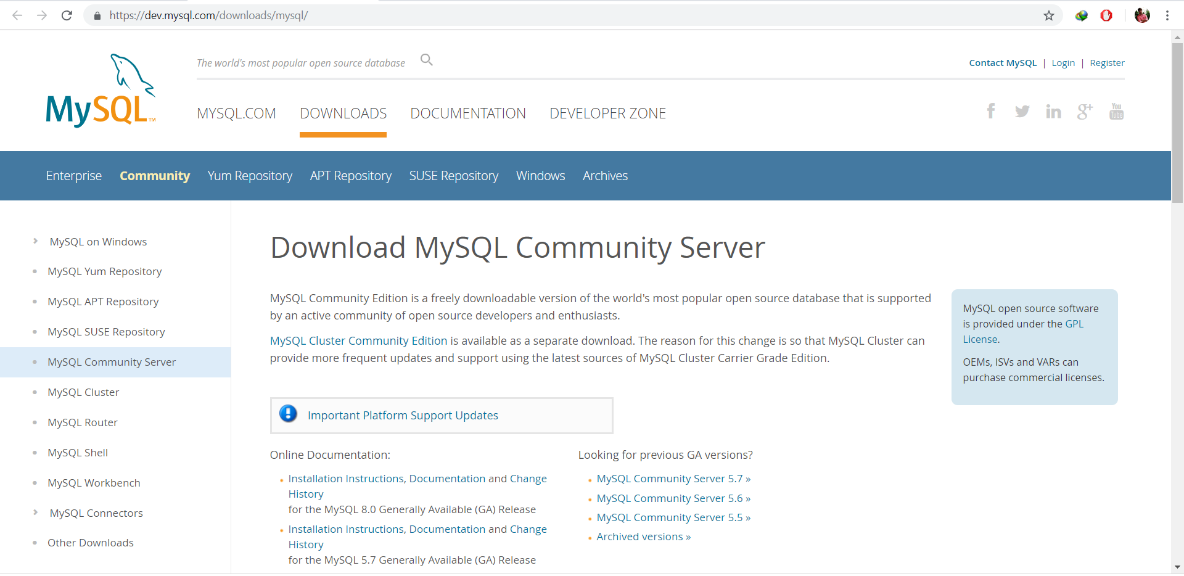Reload the page with refresh icon

(x=67, y=15)
